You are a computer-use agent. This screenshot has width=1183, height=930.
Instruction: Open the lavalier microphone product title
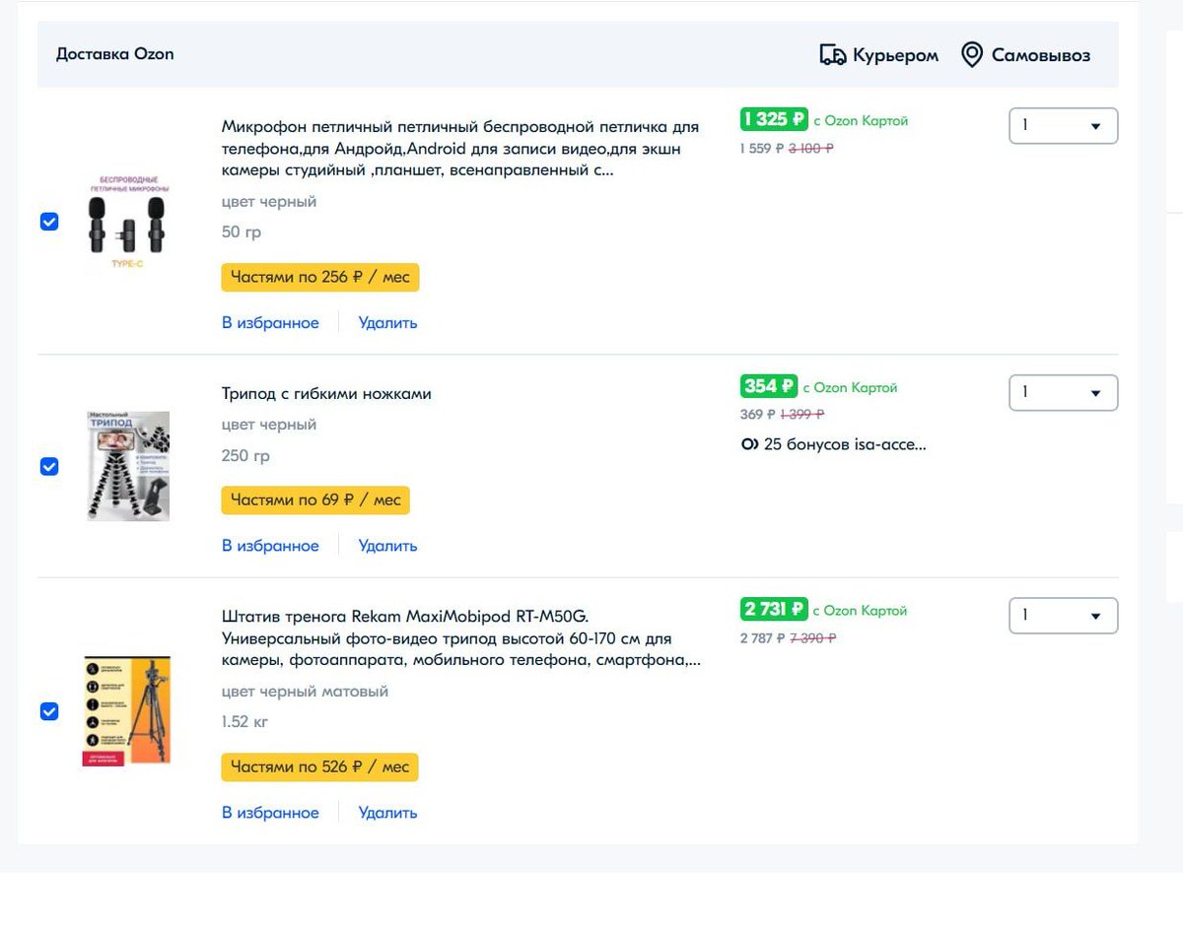[x=460, y=149]
